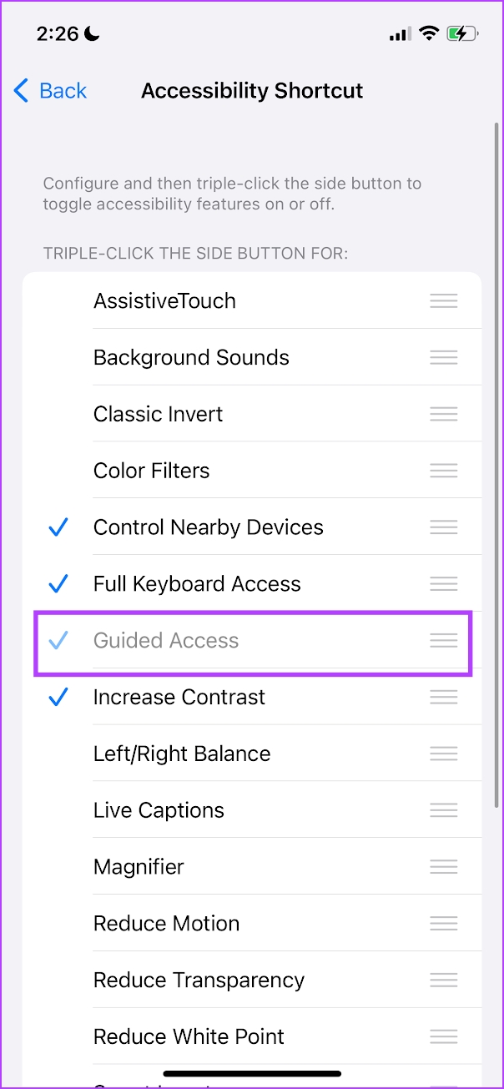Tap the battery charging indicator
Viewport: 504px width, 1089px height.
(461, 33)
